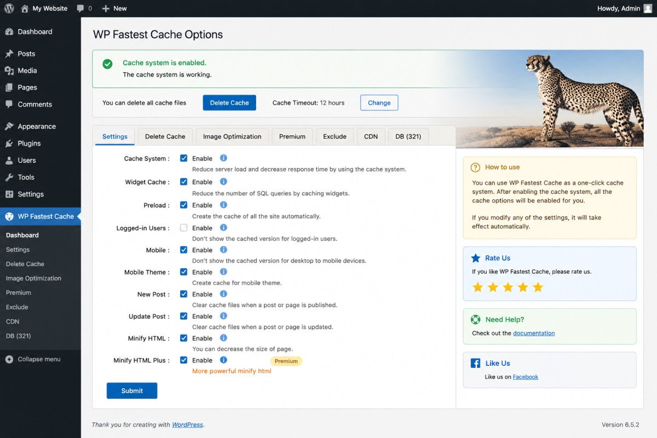Open DB (321) in sidebar submenu
The image size is (657, 438).
(19, 336)
